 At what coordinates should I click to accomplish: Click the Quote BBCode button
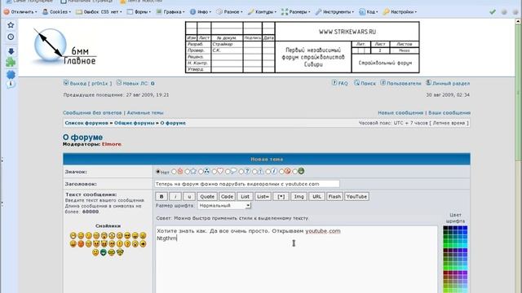coord(207,197)
